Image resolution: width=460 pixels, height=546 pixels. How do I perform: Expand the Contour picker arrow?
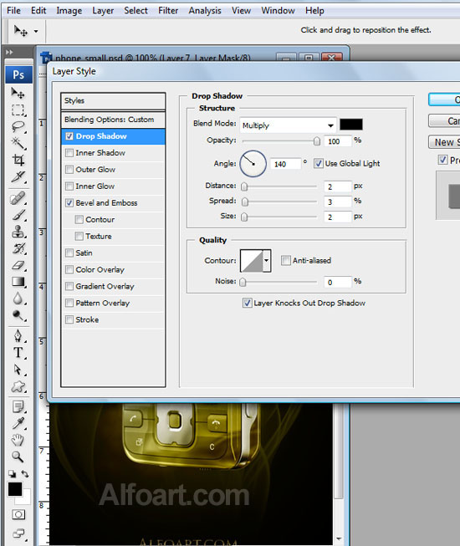pos(267,261)
